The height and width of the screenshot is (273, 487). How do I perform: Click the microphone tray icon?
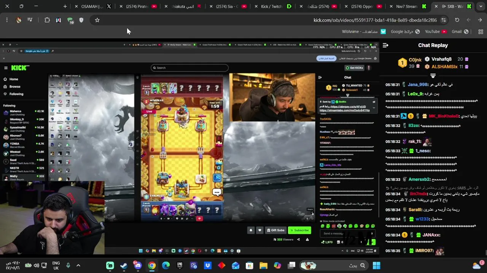68,265
